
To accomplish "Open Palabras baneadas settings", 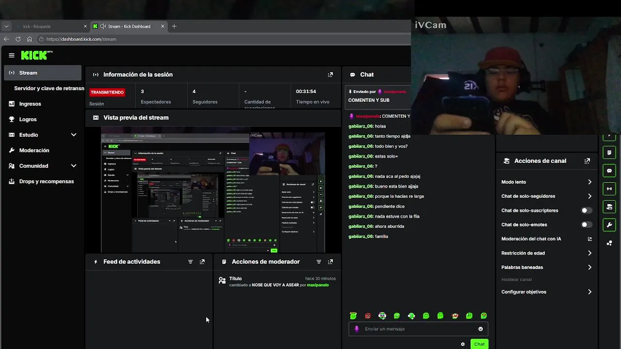I will (x=547, y=267).
